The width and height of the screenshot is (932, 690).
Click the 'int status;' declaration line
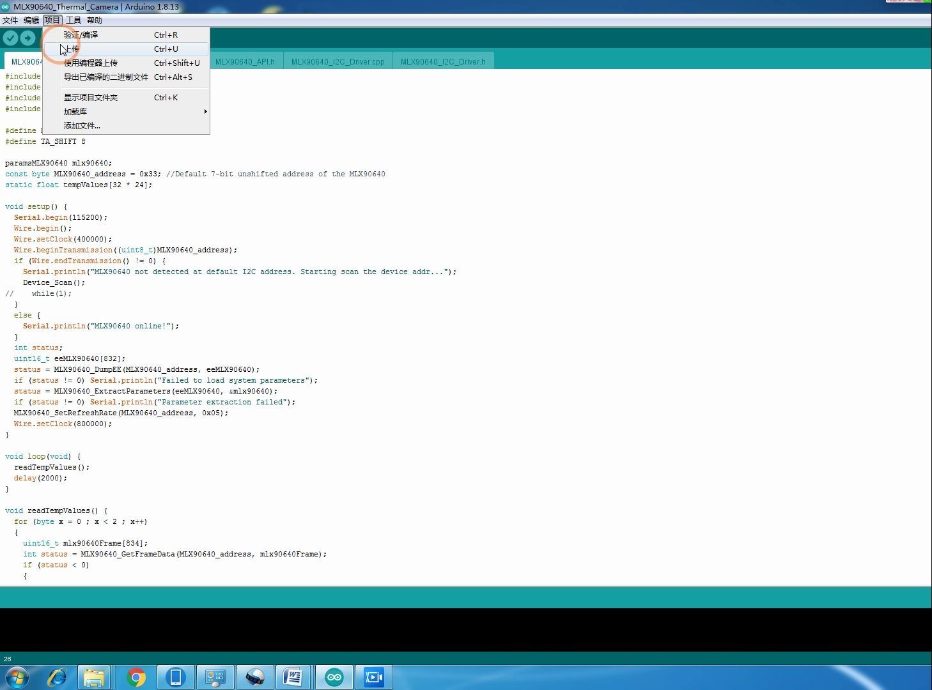pos(38,348)
